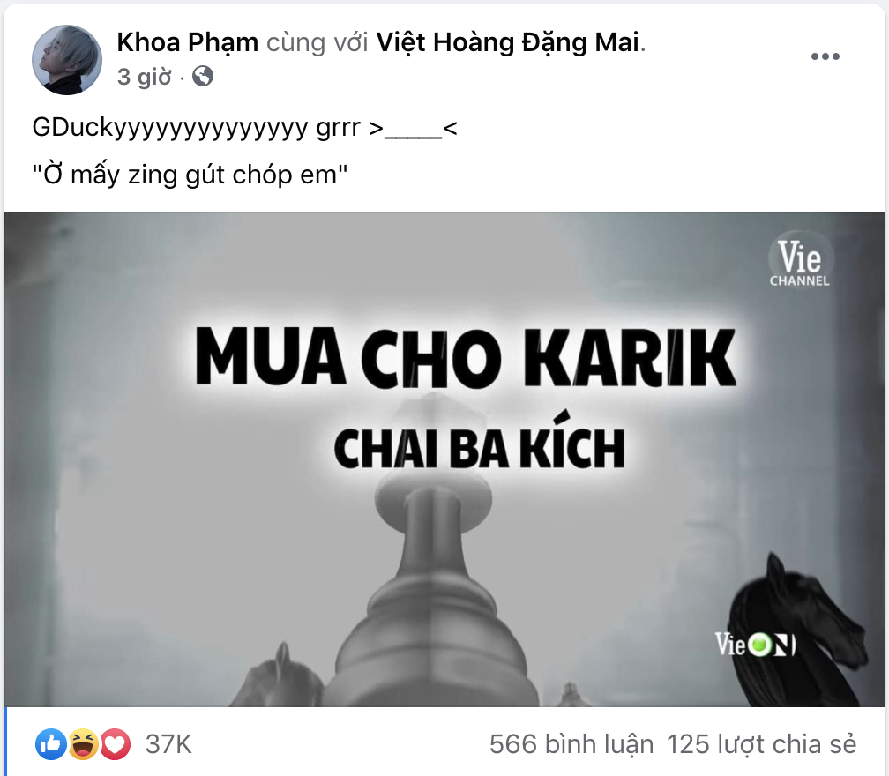Screen dimensions: 889x776
Task: Open Việt Hoàng Đặng Mai profile link
Action: click(x=508, y=42)
